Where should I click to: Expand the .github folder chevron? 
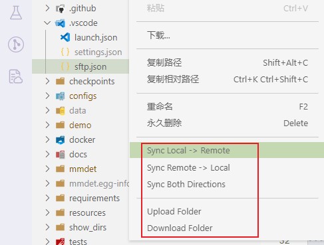click(x=47, y=9)
